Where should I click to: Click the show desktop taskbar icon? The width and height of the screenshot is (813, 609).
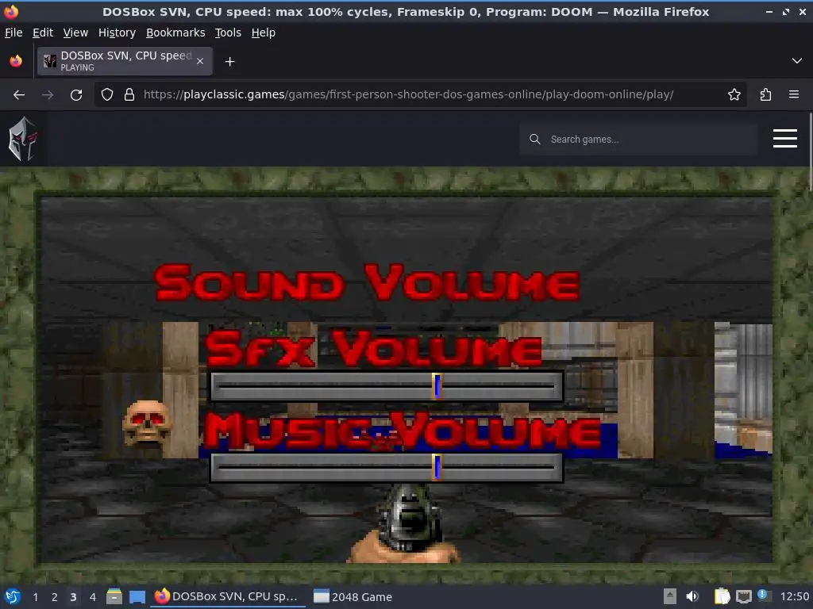pyautogui.click(x=137, y=596)
